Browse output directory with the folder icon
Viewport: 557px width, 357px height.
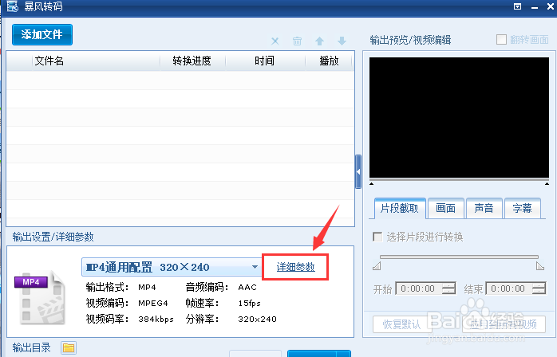69,347
